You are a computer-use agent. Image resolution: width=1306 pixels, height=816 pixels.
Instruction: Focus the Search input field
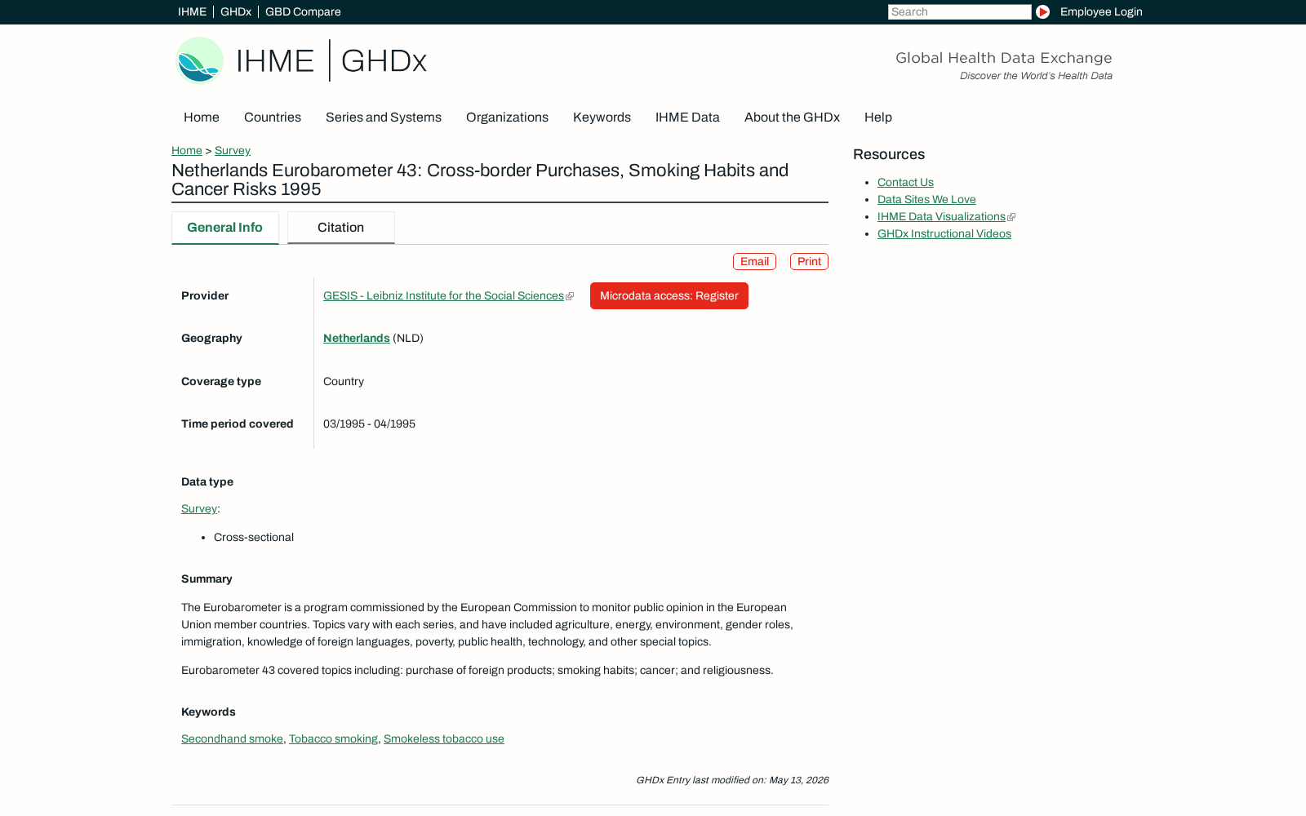[959, 11]
